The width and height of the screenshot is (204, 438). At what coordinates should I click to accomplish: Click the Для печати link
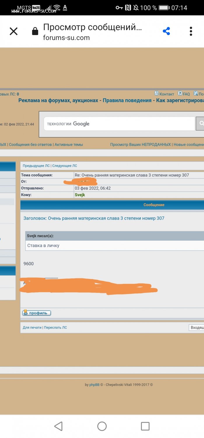click(x=32, y=328)
